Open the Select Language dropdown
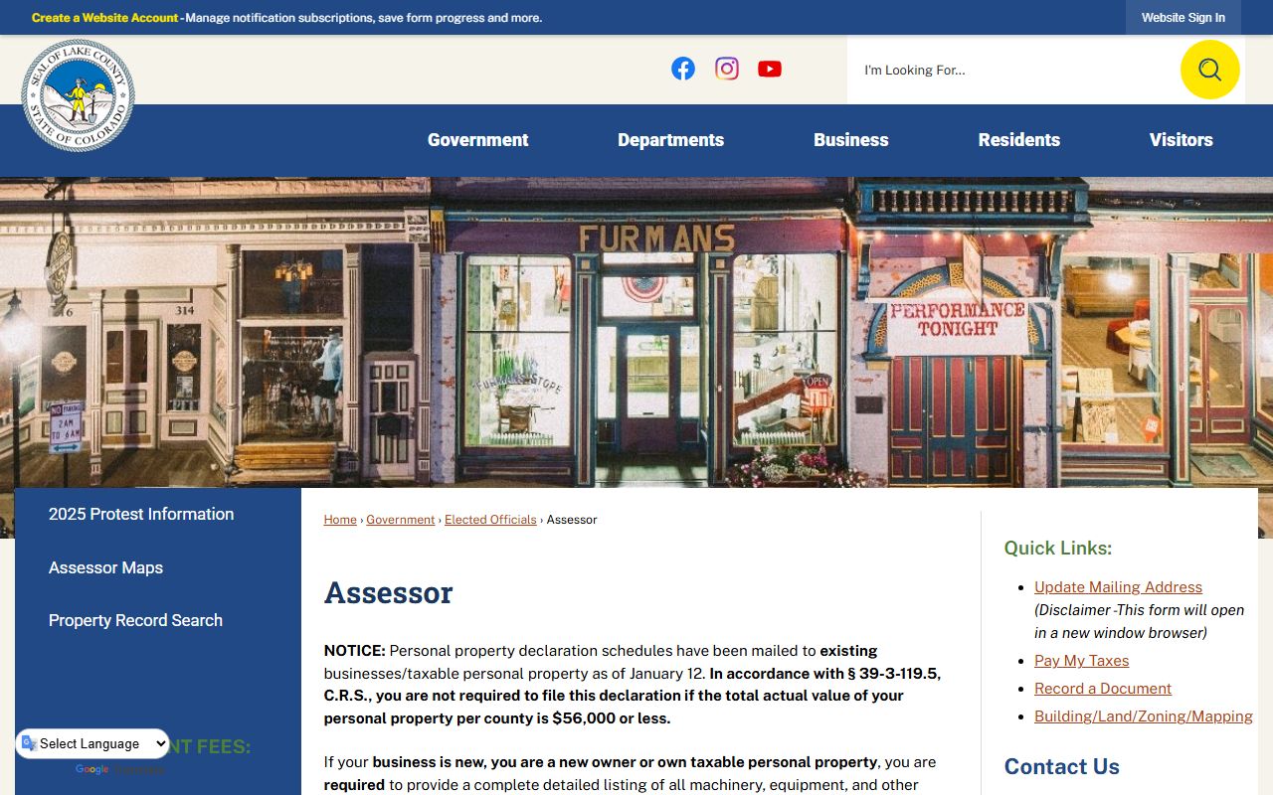Screen dimensions: 1273x795 92,743
